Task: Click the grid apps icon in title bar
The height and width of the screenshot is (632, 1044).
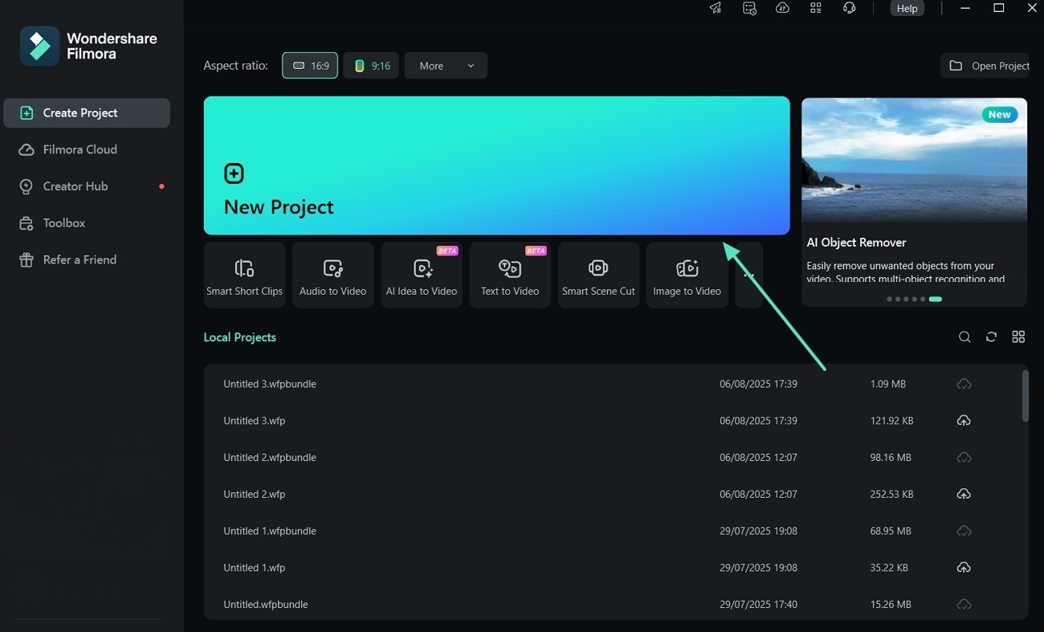Action: pos(816,8)
